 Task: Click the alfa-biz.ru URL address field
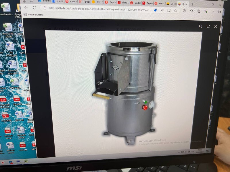point(100,9)
